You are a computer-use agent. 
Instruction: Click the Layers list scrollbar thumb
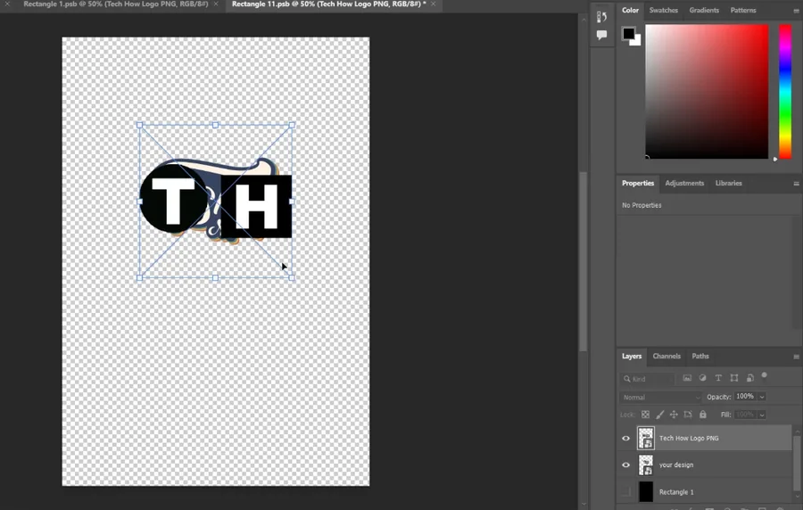pos(797,465)
